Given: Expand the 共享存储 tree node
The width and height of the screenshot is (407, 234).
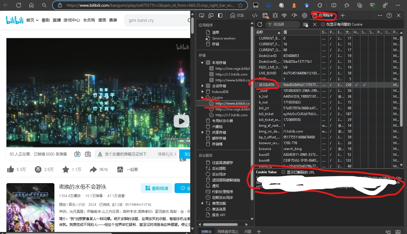Looking at the screenshot, I should coord(202,133).
